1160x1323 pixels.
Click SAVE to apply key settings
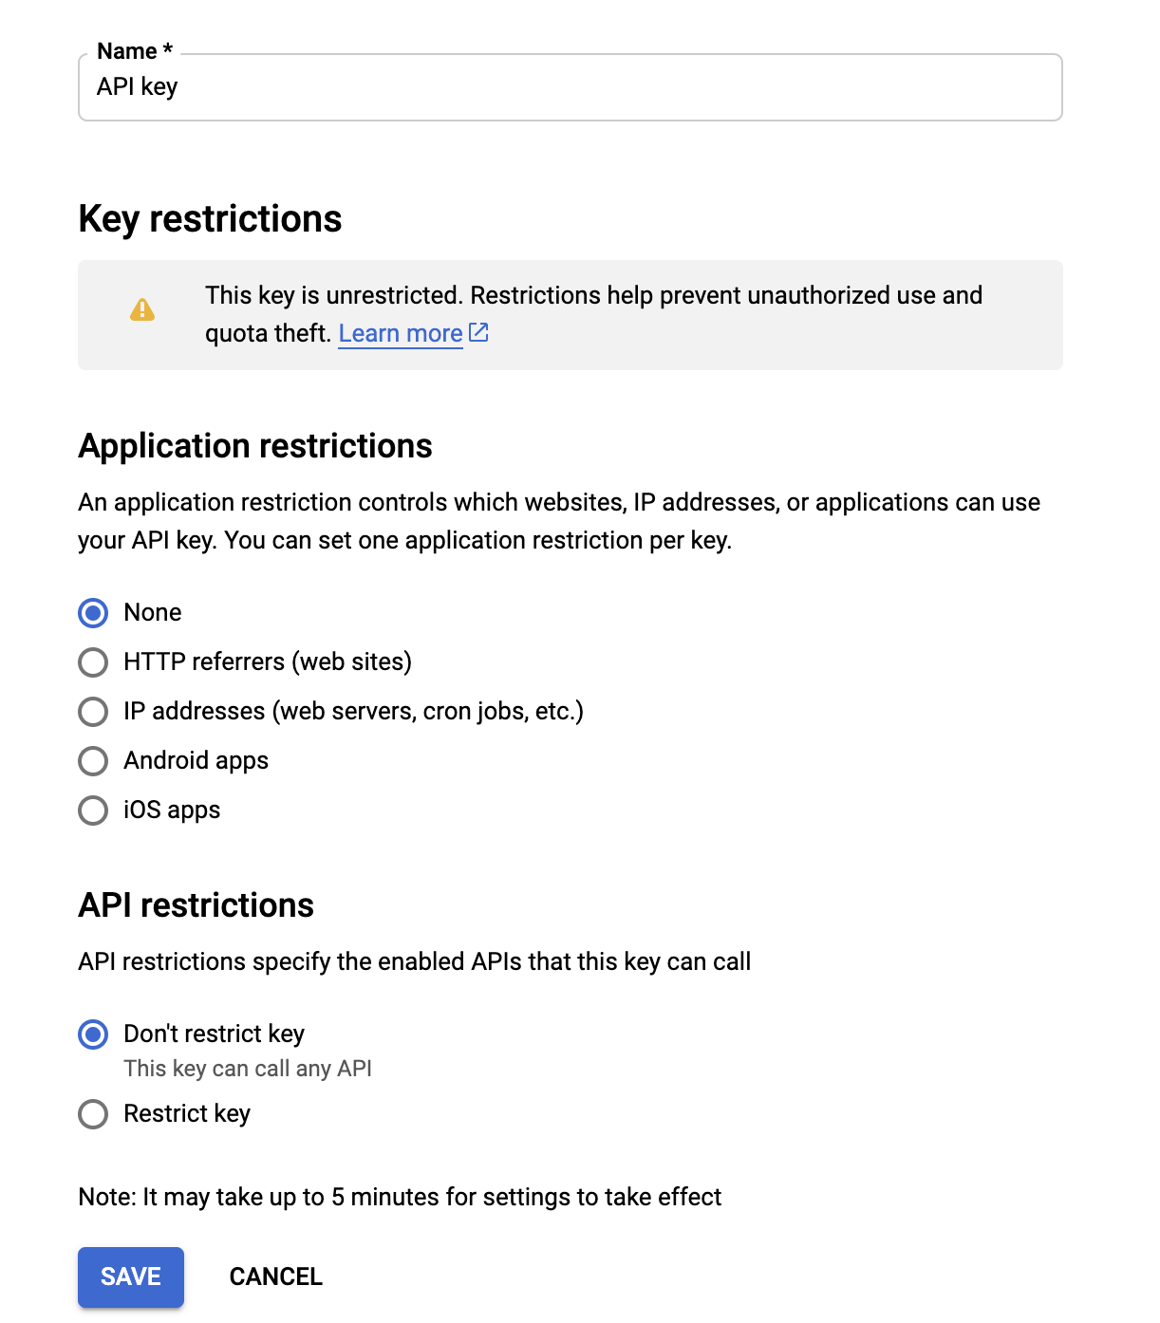[x=130, y=1277]
